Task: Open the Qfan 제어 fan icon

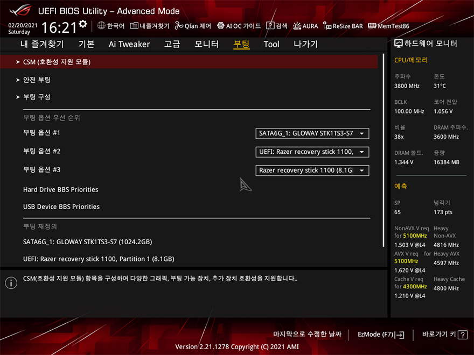Action: tap(179, 26)
